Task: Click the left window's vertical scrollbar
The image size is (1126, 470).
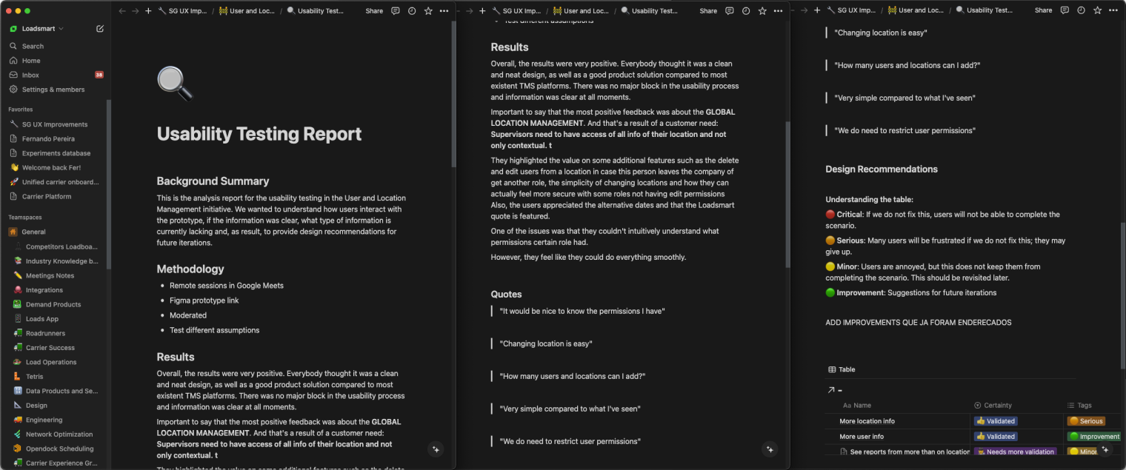Action: point(453,93)
